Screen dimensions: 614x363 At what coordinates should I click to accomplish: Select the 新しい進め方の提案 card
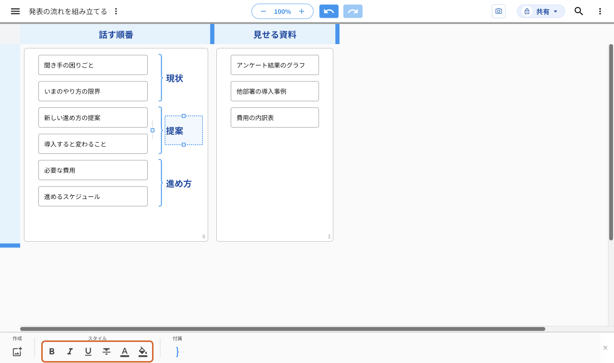point(93,117)
